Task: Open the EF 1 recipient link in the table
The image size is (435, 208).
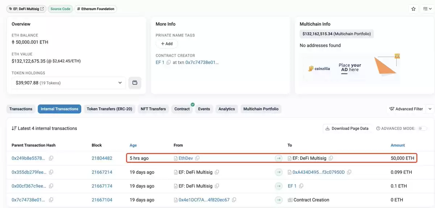Action: (292, 186)
